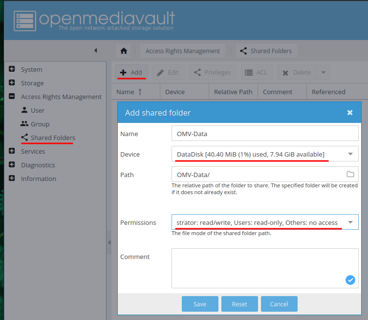Expand the Information tree node

[12, 178]
